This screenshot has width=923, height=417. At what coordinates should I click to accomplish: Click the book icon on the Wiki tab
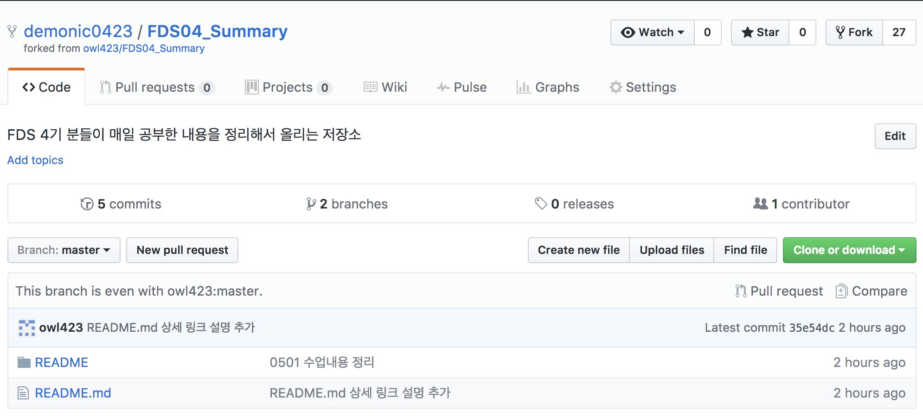pyautogui.click(x=370, y=87)
